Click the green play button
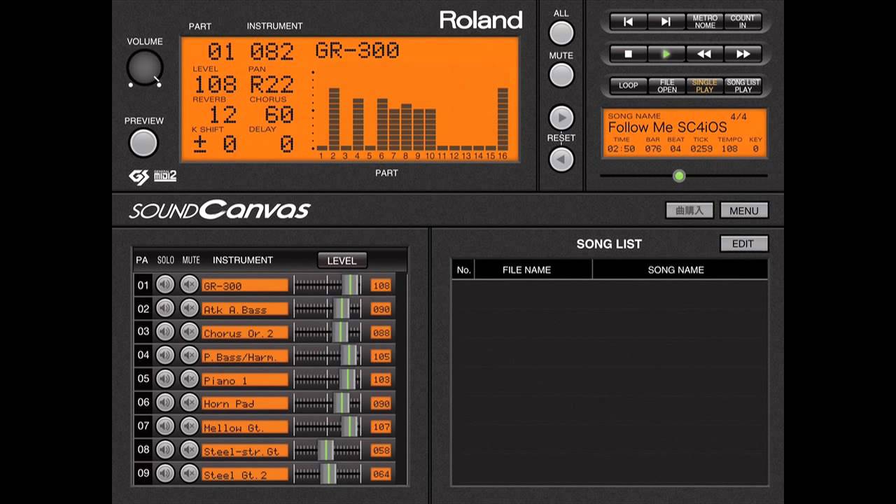Viewport: 896px width, 504px height. [x=666, y=54]
